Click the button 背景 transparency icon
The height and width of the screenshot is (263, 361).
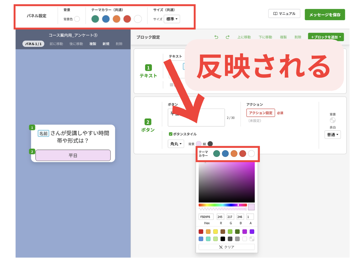tap(333, 120)
